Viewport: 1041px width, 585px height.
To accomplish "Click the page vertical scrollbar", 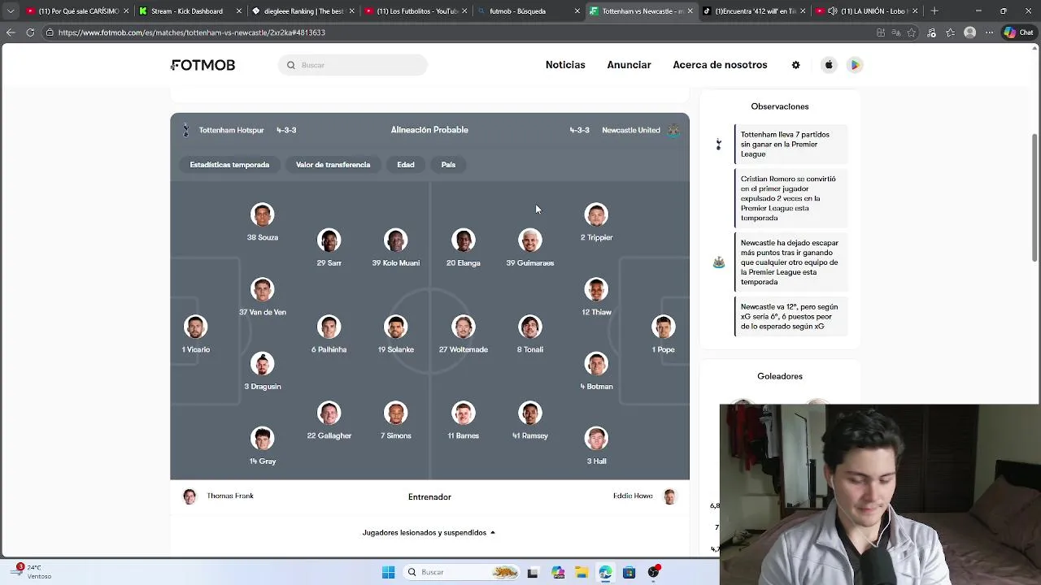I will pos(1034,199).
